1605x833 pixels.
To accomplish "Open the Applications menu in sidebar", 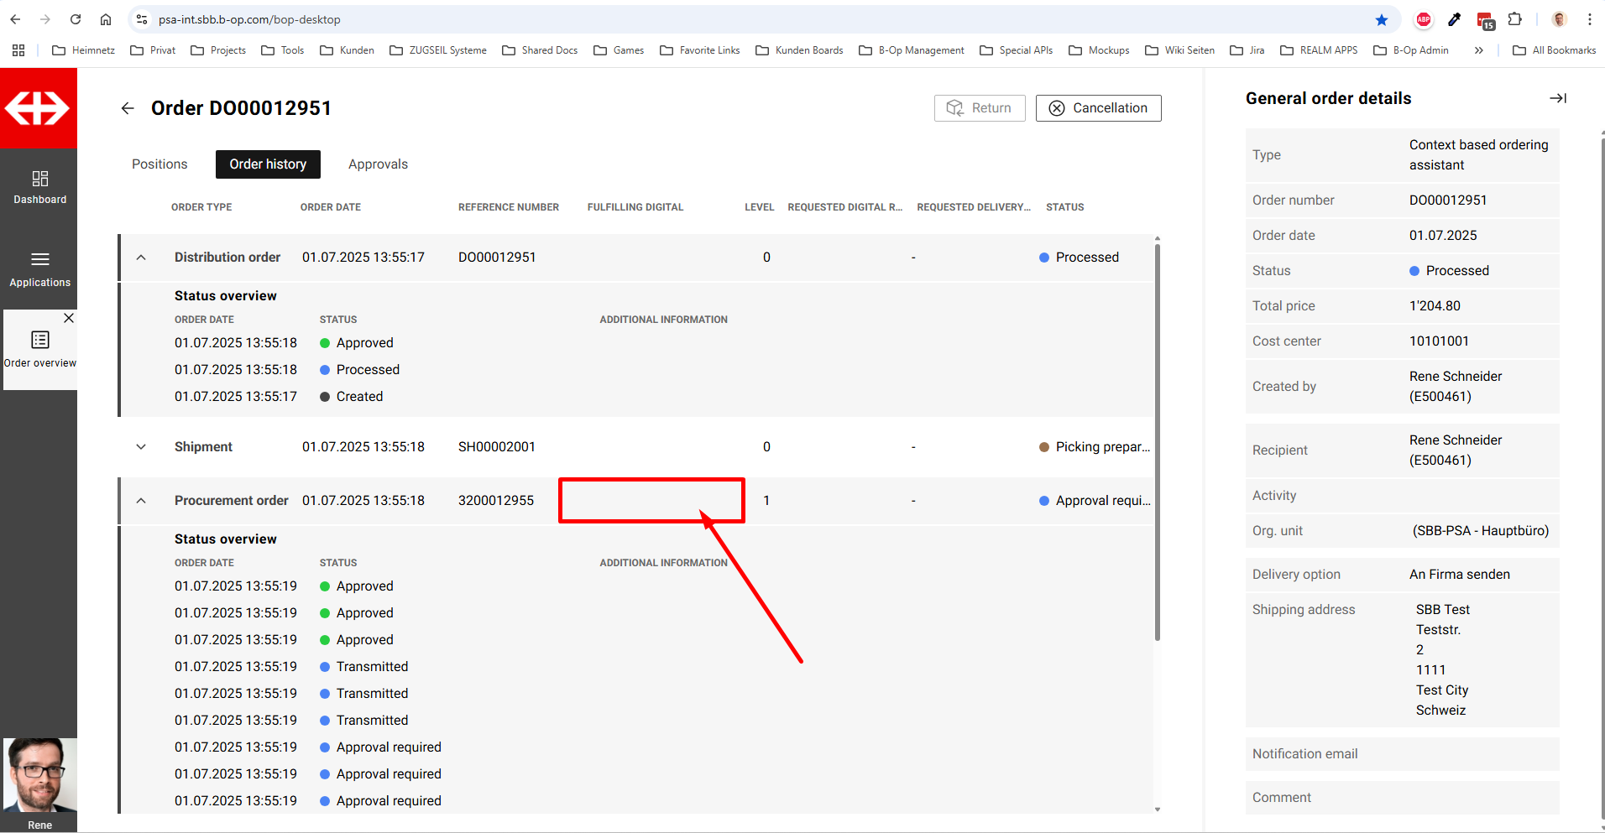I will pyautogui.click(x=39, y=268).
